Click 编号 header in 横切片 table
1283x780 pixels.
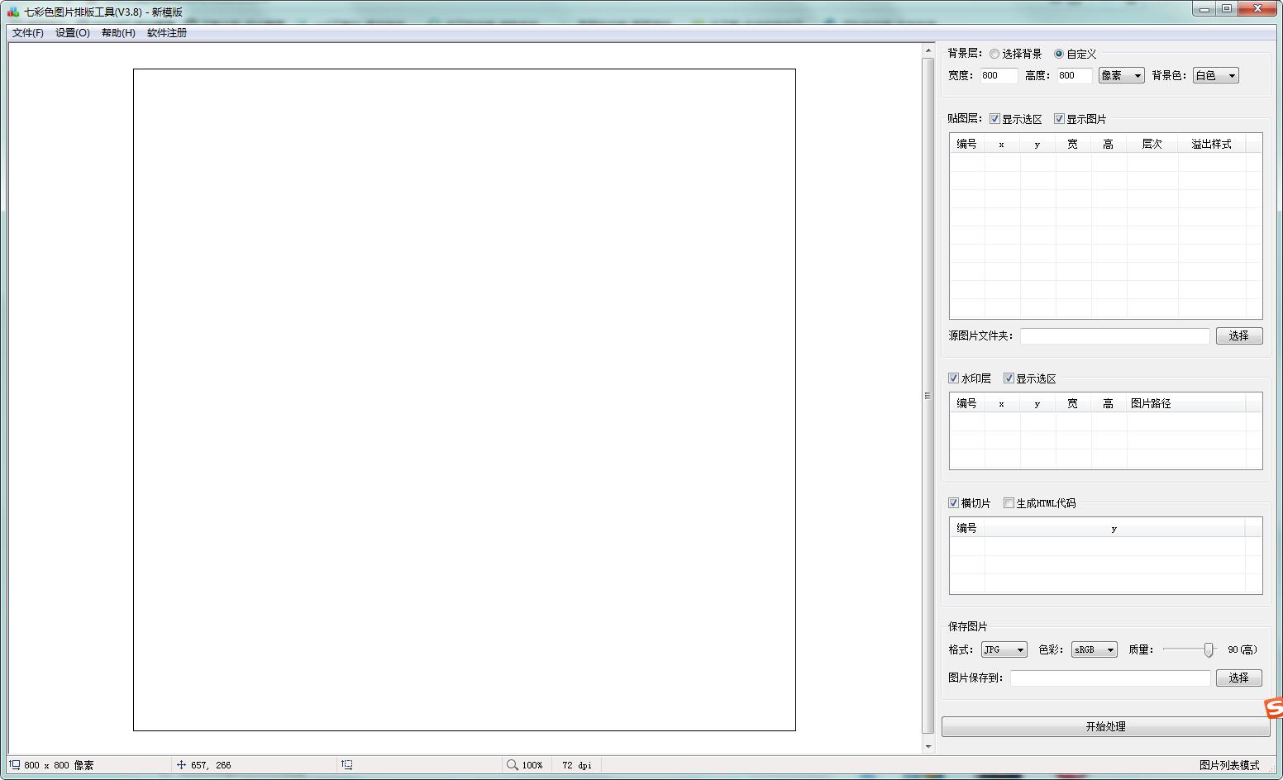coord(966,528)
